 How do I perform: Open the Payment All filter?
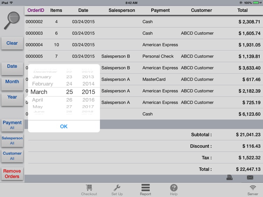coord(12,125)
